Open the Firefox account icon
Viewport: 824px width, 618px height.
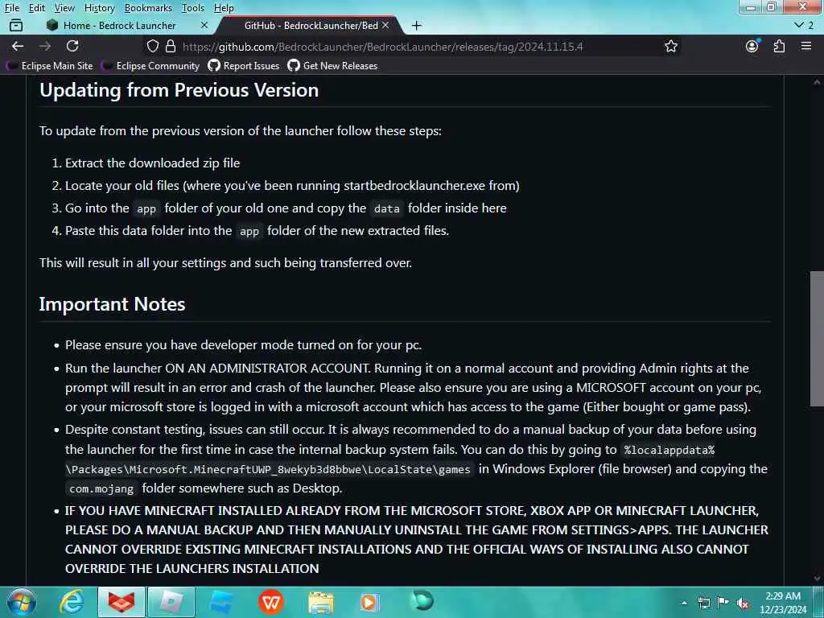point(752,46)
